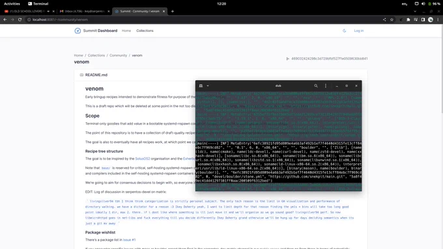This screenshot has height=249, width=443.
Task: Click the Package wishlist heading
Action: pyautogui.click(x=100, y=232)
